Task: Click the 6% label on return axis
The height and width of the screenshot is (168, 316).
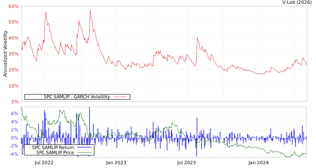Action: pyautogui.click(x=14, y=113)
